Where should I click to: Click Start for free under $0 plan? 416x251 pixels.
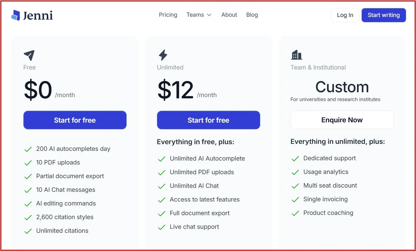[75, 120]
